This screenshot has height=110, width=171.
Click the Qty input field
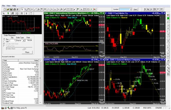click(13, 41)
